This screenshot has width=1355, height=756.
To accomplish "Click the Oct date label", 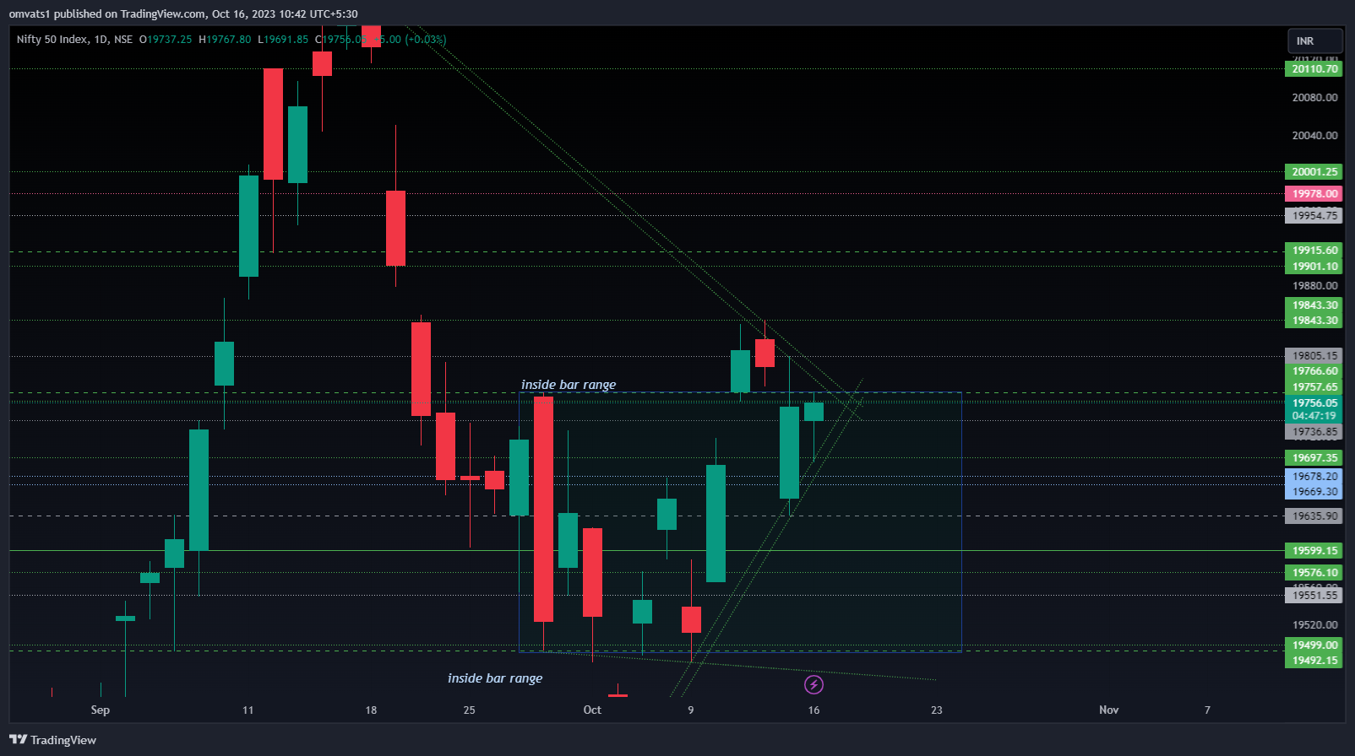I will [592, 710].
